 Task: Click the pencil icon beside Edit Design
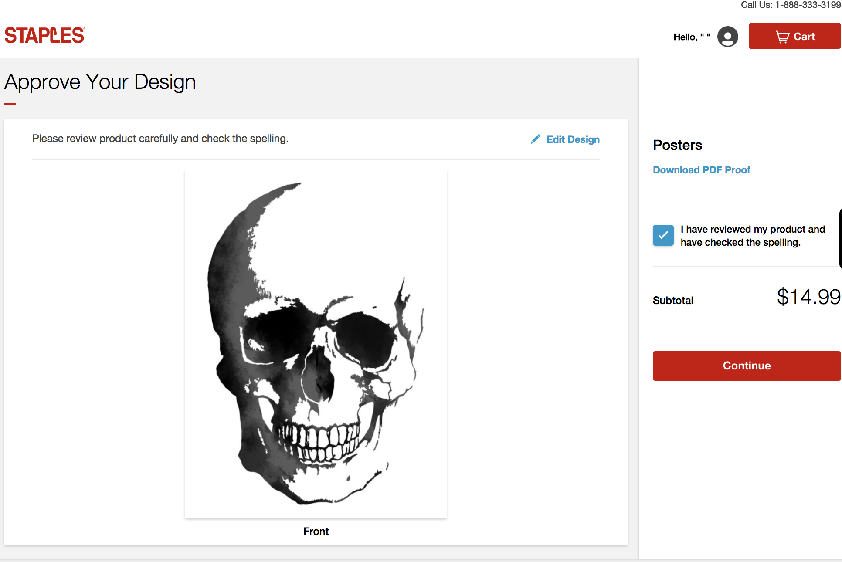(536, 139)
